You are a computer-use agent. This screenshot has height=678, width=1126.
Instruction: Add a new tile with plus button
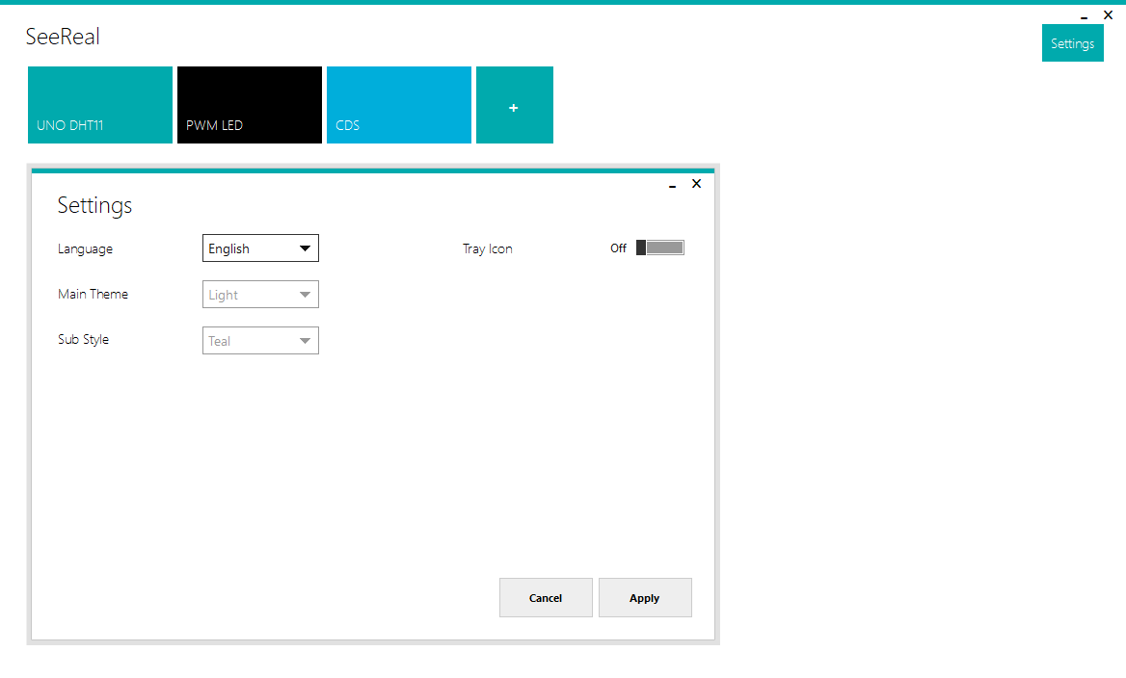pos(514,105)
